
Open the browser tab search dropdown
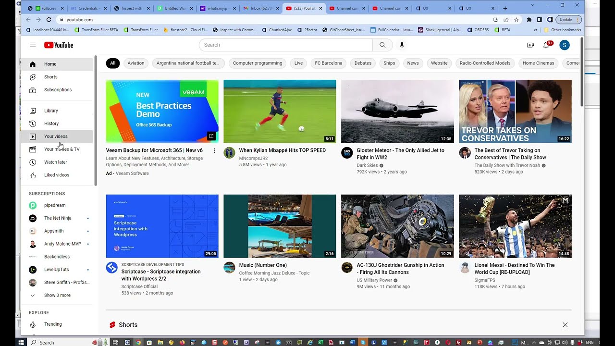(532, 5)
